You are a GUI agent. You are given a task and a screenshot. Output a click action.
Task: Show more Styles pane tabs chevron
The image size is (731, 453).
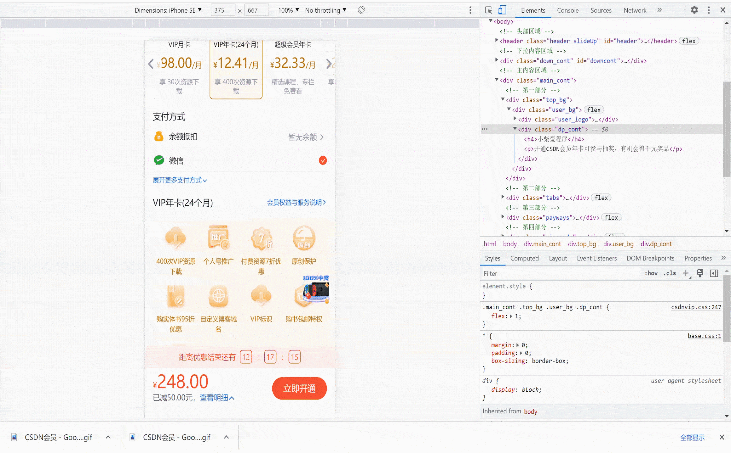point(723,258)
